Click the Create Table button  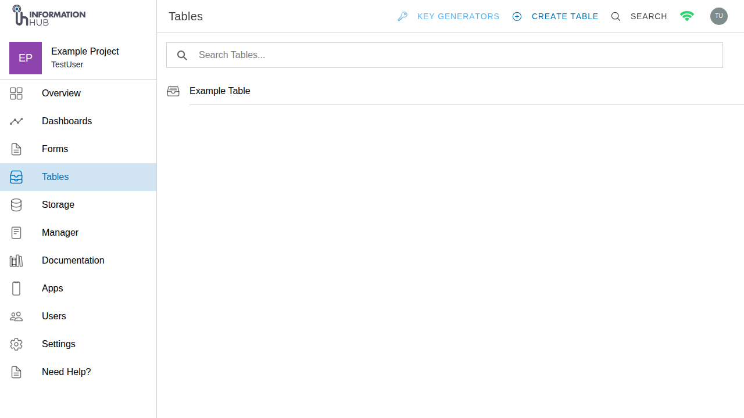coord(565,17)
